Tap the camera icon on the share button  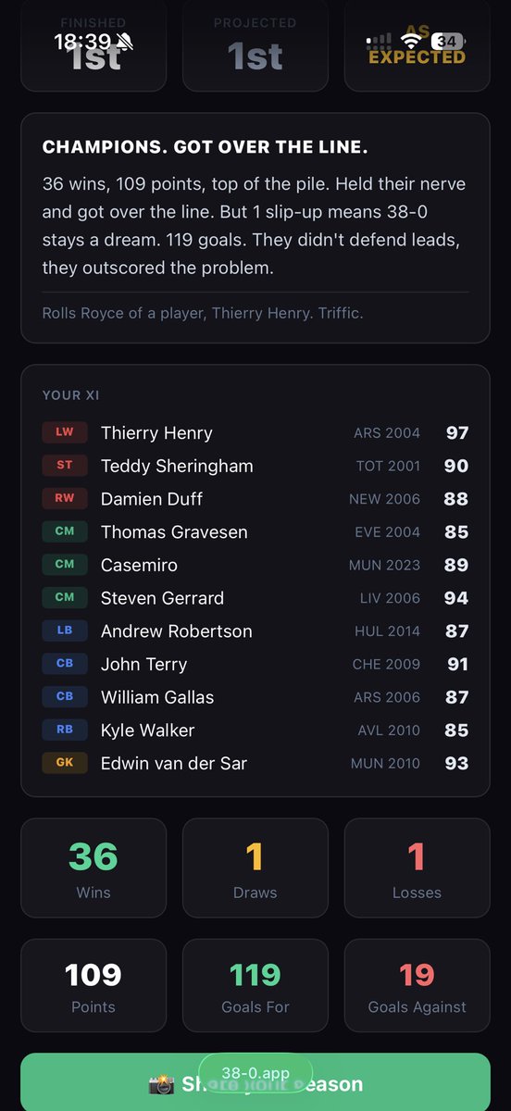[x=161, y=1084]
